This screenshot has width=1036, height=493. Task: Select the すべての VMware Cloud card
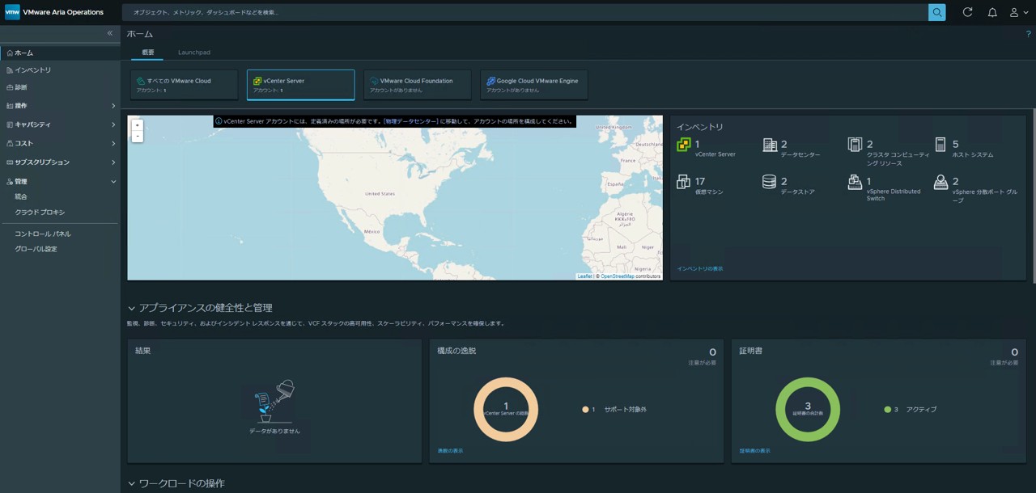pyautogui.click(x=184, y=85)
